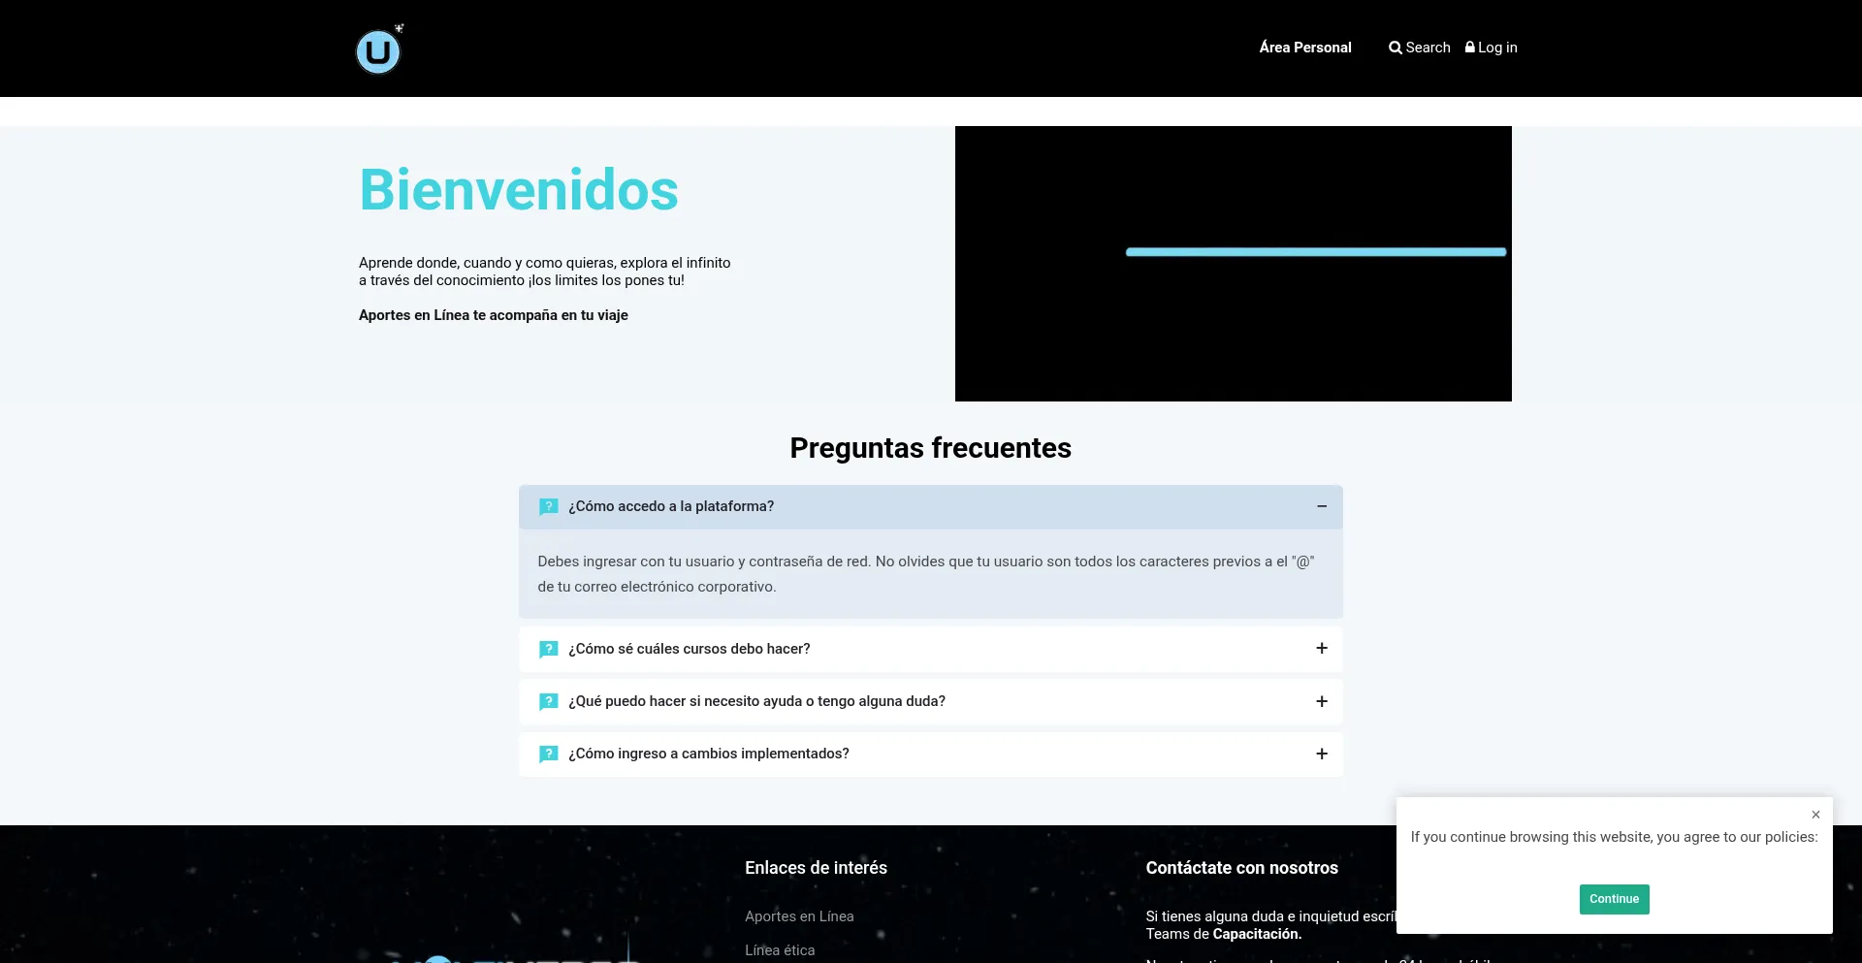Click question icon beside '¿Cómo ingreso a cambios implementados?'
This screenshot has height=963, width=1862.
548,754
